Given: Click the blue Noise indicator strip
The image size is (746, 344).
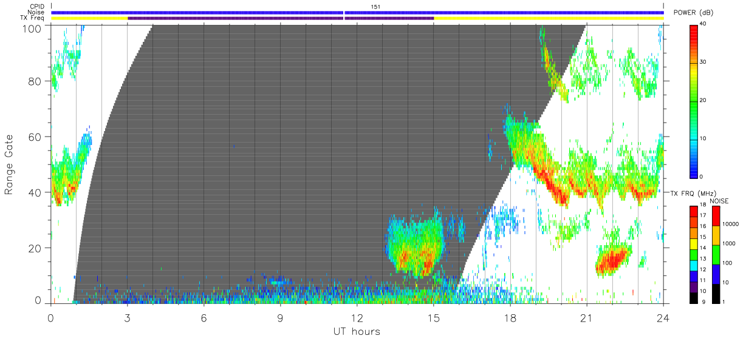Looking at the screenshot, I should (357, 12).
